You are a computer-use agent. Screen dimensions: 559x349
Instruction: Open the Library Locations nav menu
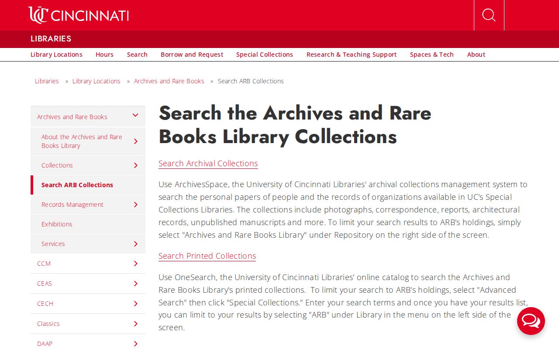pyautogui.click(x=56, y=55)
